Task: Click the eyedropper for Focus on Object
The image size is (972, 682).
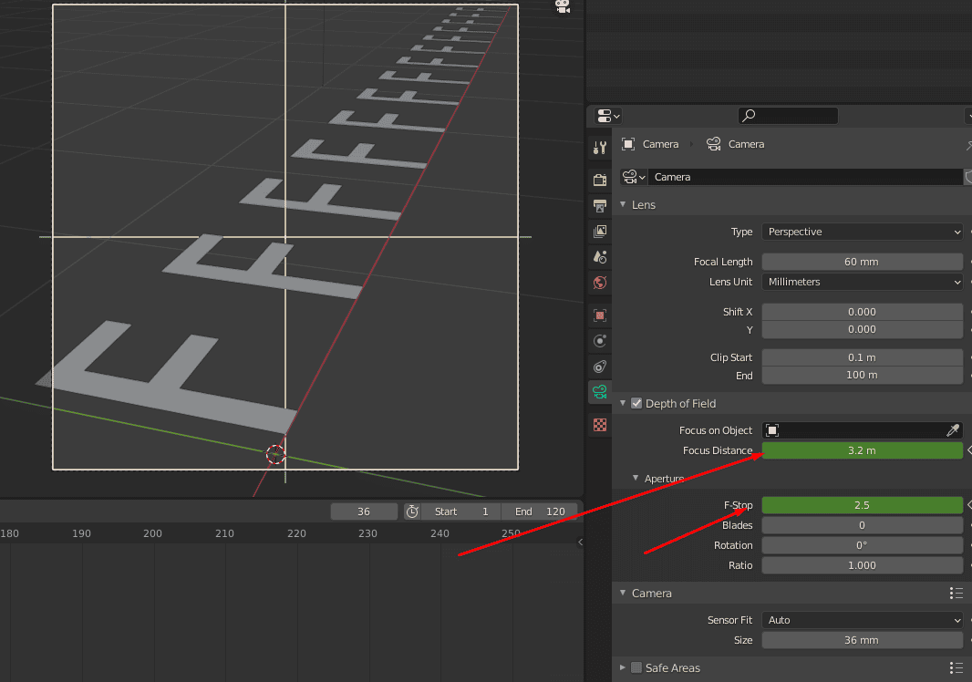Action: pos(953,430)
